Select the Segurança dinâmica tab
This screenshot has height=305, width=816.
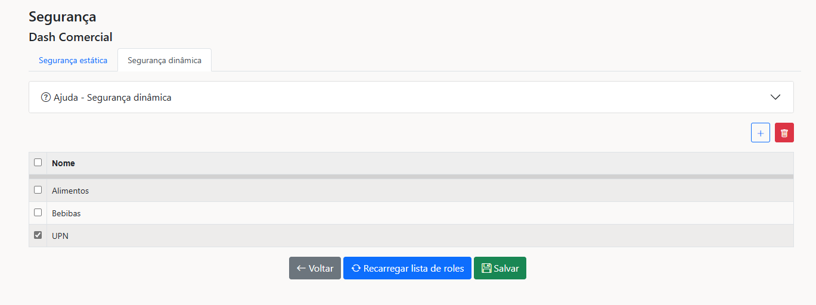pyautogui.click(x=165, y=60)
